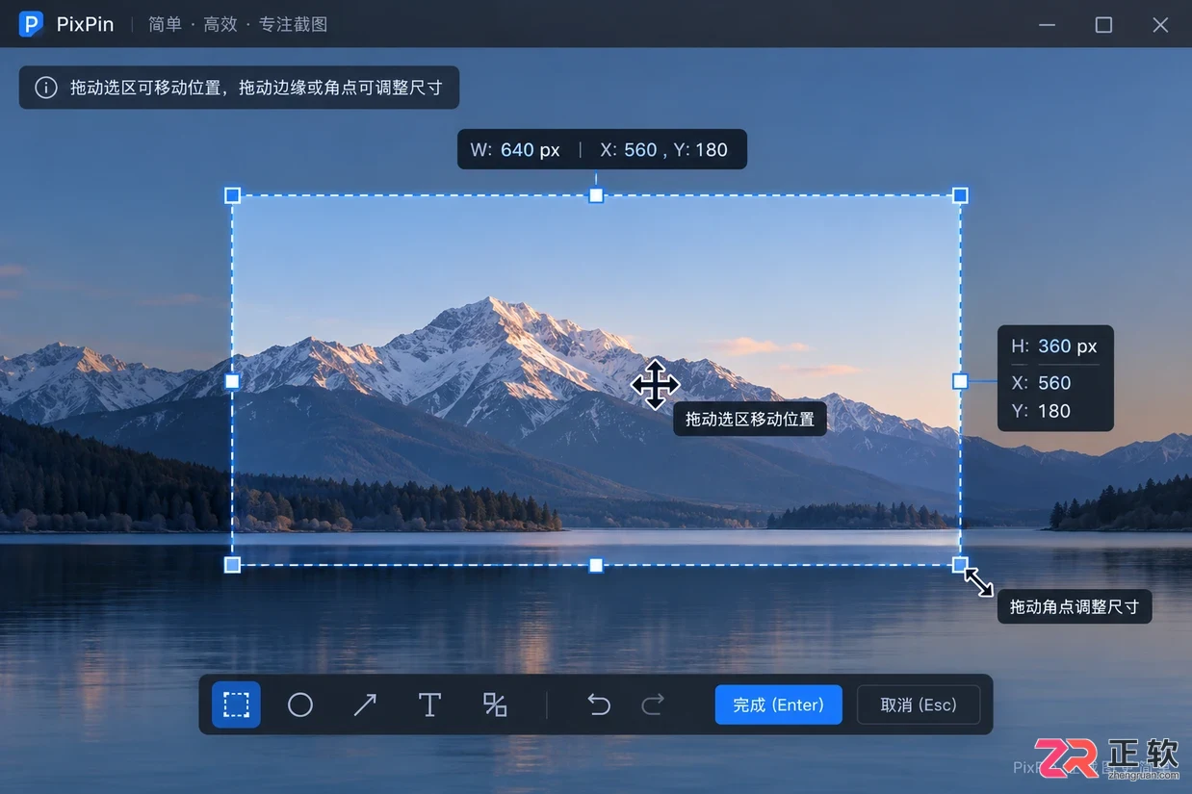This screenshot has width=1192, height=794.
Task: Undo the last annotation
Action: tap(599, 705)
